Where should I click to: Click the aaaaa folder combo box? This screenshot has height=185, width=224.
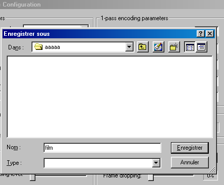tap(83, 47)
